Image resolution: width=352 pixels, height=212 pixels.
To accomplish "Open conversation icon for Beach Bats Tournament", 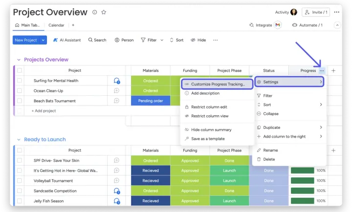I will [x=116, y=101].
